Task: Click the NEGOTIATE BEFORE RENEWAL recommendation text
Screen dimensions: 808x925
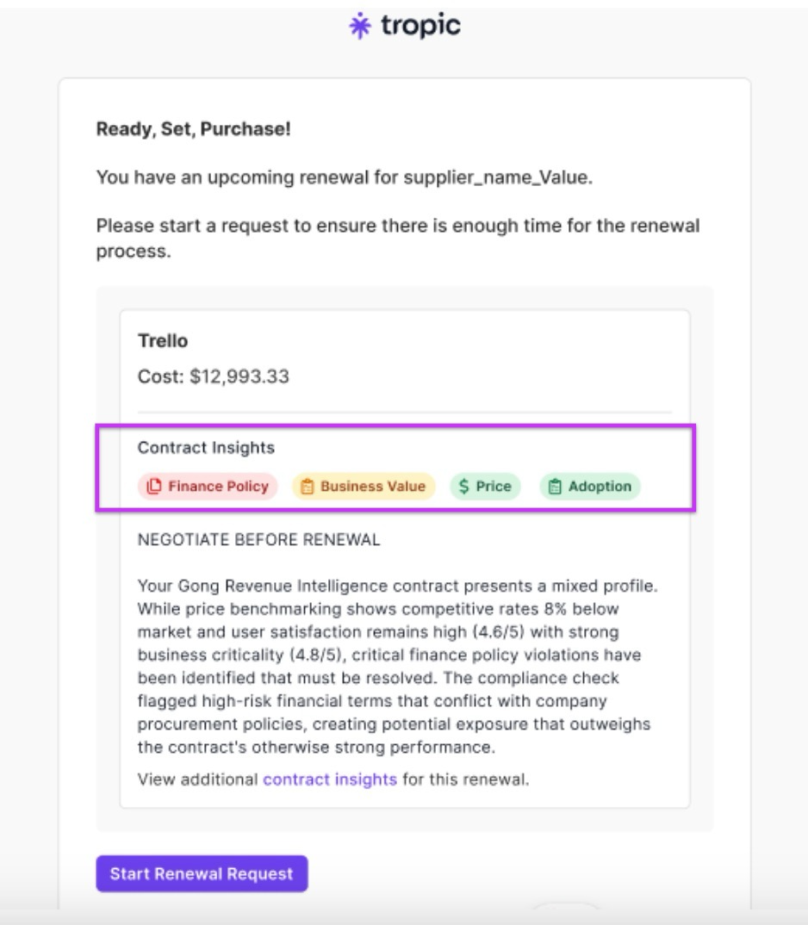Action: point(258,541)
